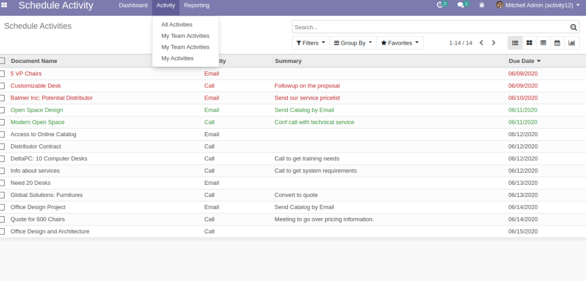Click the Schedule Activity app title
The width and height of the screenshot is (586, 281).
[56, 6]
